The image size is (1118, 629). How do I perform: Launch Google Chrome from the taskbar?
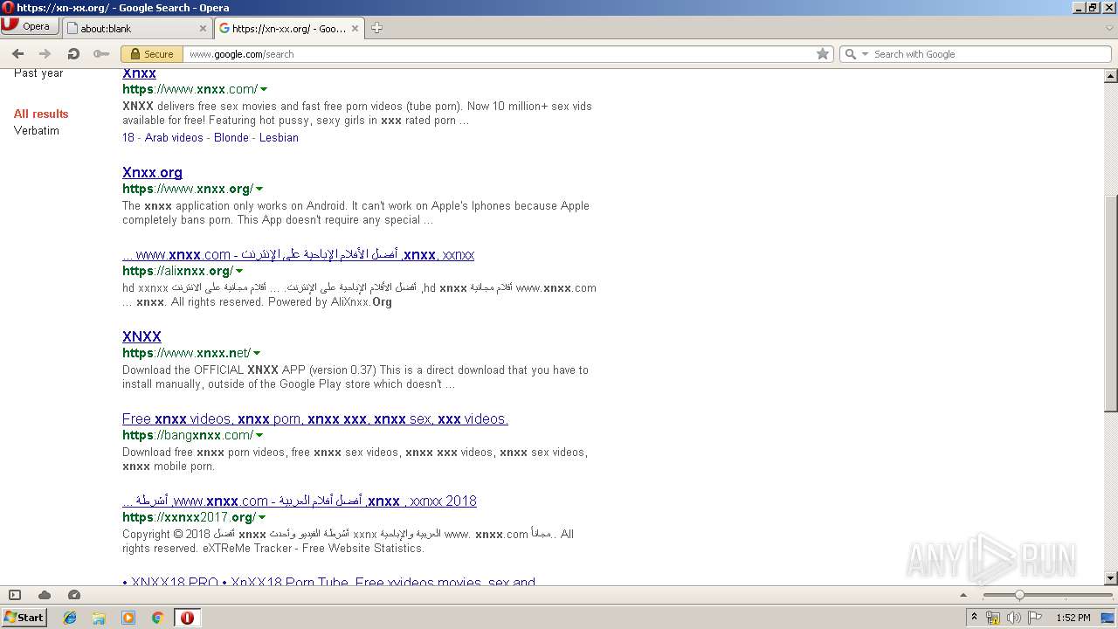157,618
